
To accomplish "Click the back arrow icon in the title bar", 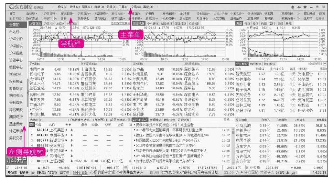I will (299, 7).
